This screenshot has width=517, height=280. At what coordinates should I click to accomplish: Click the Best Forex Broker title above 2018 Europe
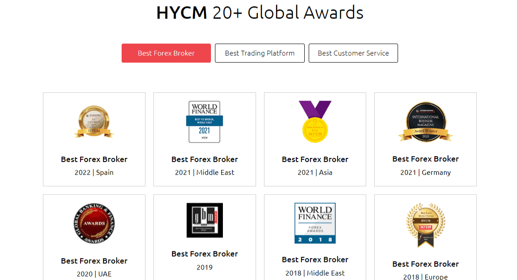[425, 264]
